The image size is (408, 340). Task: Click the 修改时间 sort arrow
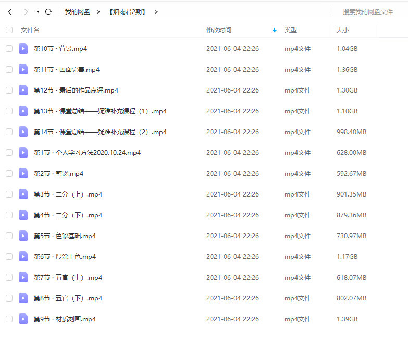point(275,30)
